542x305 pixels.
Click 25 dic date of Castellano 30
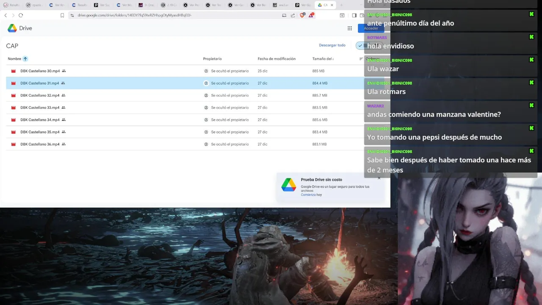point(263,71)
